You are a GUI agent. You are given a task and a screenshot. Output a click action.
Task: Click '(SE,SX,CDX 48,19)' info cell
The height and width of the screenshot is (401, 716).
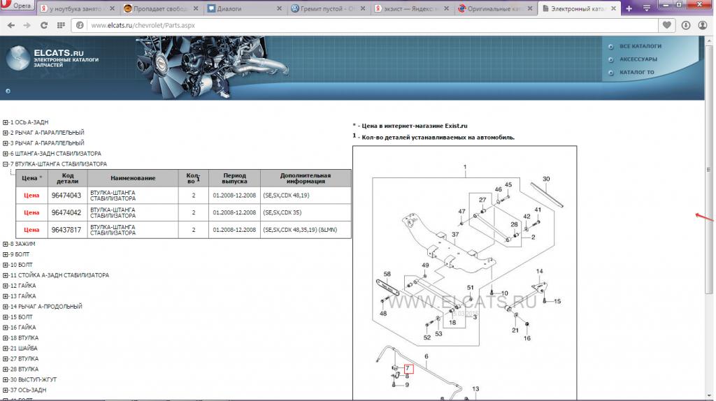306,195
